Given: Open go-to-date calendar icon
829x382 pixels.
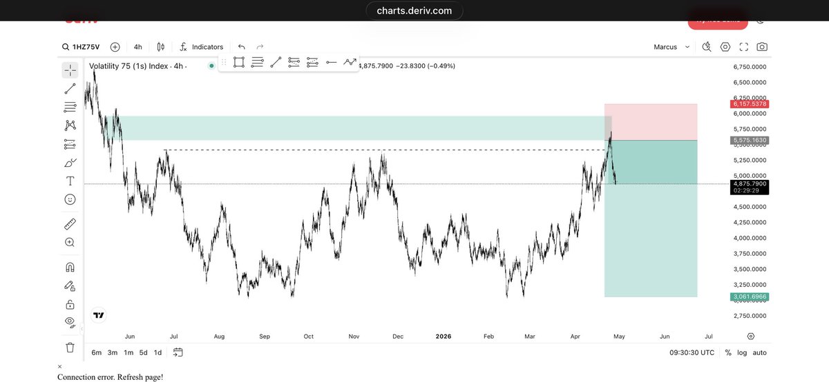Looking at the screenshot, I should tap(178, 352).
